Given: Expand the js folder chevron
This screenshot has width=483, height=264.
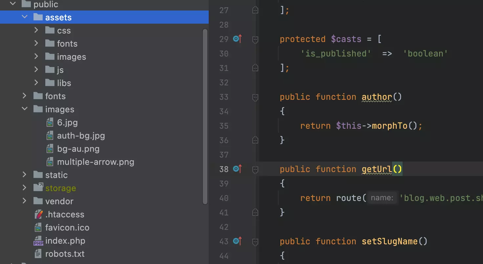Looking at the screenshot, I should (36, 70).
